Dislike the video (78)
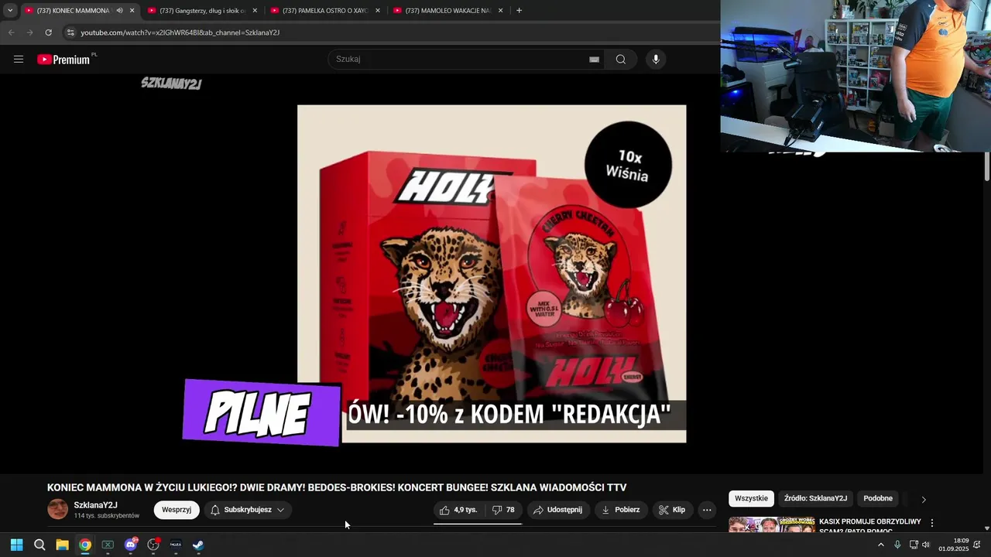Image resolution: width=991 pixels, height=557 pixels. [503, 510]
